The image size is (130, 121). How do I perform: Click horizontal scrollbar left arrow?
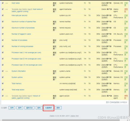(x=1, y=120)
